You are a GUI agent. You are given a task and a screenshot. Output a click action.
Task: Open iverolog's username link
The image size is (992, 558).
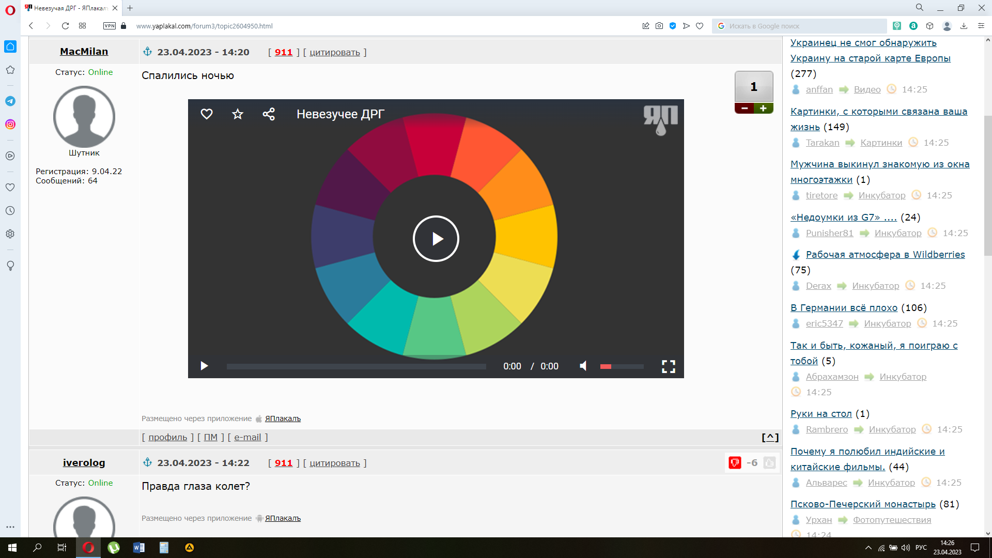click(84, 462)
